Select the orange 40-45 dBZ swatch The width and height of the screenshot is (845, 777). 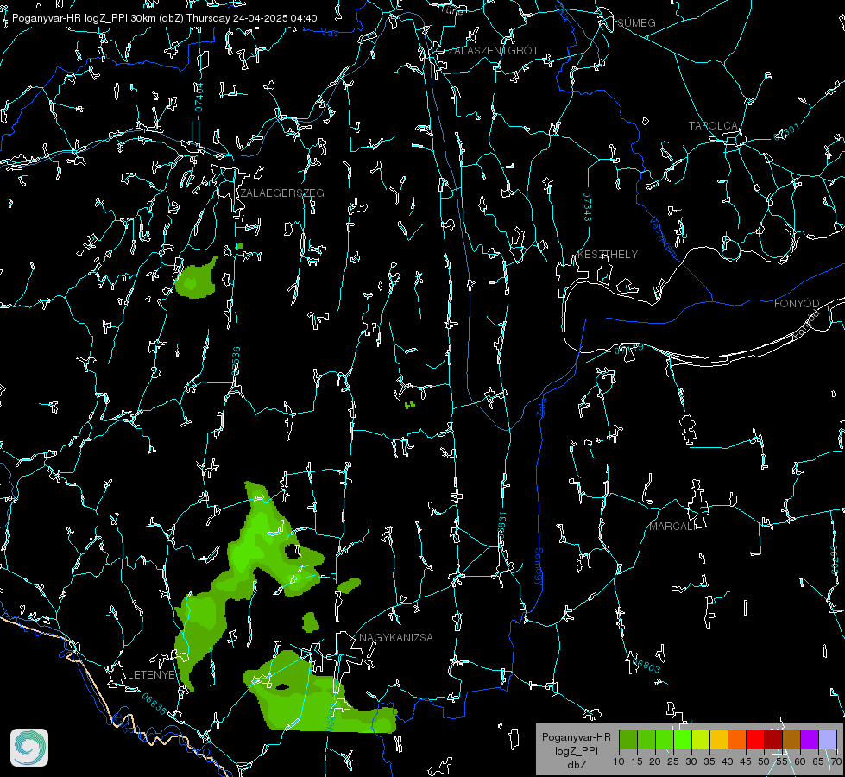pos(737,739)
